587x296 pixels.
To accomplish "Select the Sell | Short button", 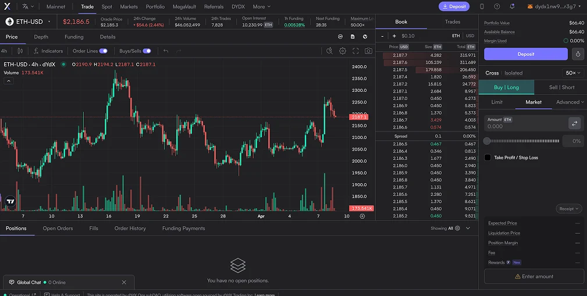I will pos(561,87).
